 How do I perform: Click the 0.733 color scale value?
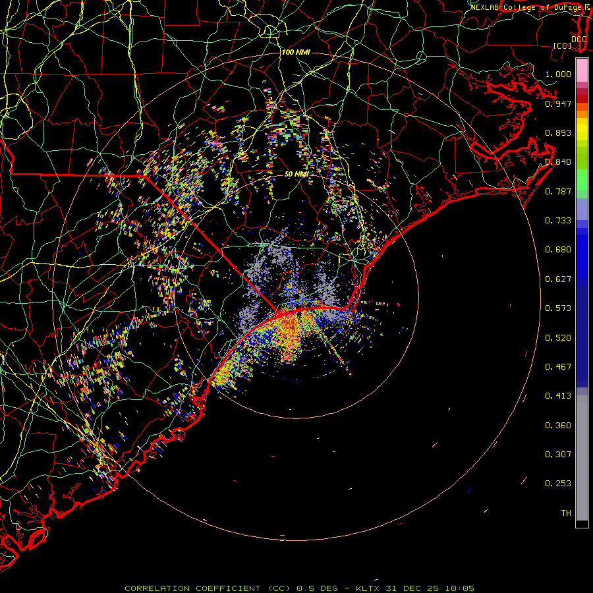coord(558,220)
